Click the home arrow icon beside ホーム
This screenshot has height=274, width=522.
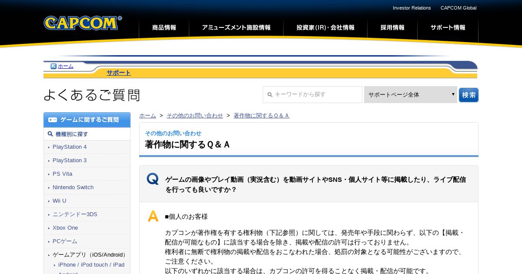click(x=54, y=66)
